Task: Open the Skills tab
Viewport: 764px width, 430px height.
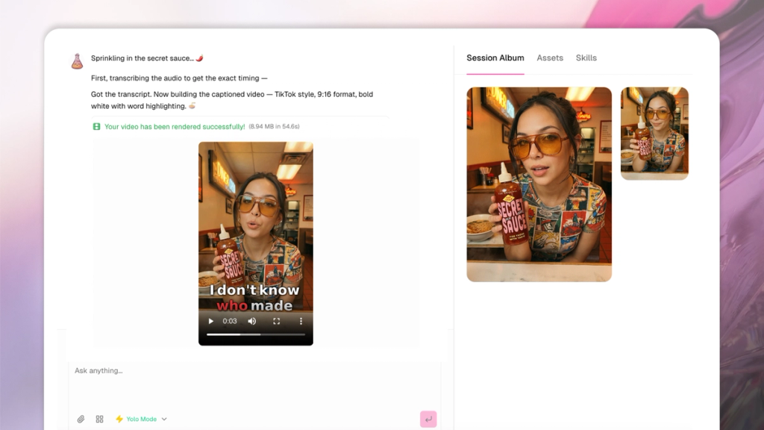Action: 586,57
